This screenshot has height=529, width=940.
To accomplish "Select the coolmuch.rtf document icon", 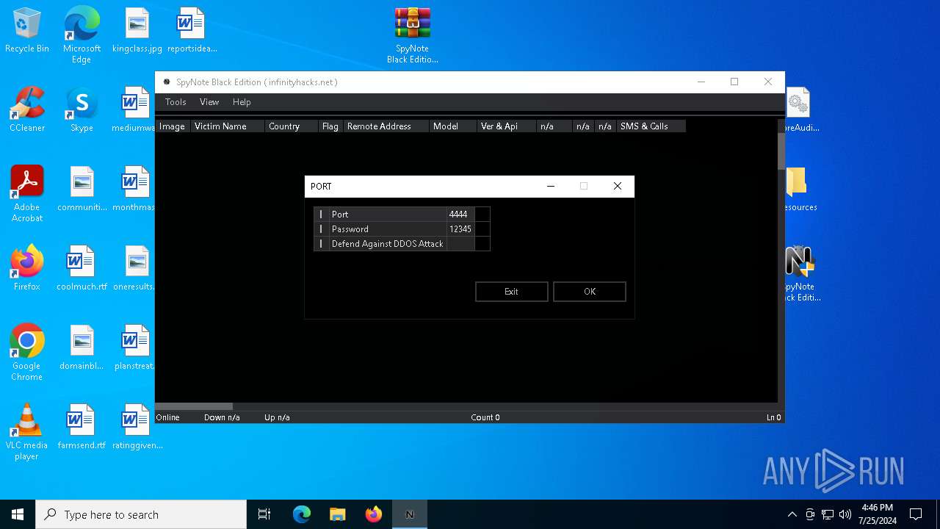I will coord(82,269).
